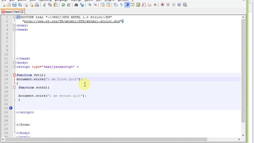Click the "</body>" closing tag text
This screenshot has height=143, width=254.
[23, 133]
